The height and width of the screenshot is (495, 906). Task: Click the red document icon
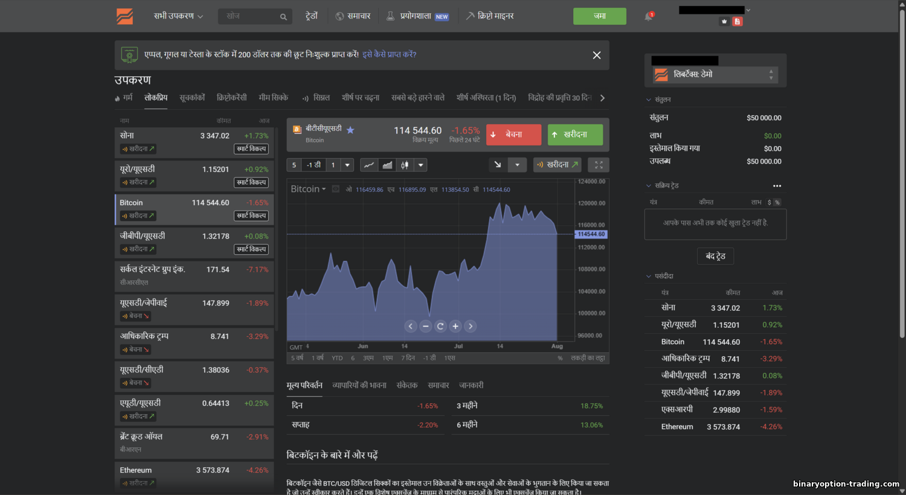point(737,22)
